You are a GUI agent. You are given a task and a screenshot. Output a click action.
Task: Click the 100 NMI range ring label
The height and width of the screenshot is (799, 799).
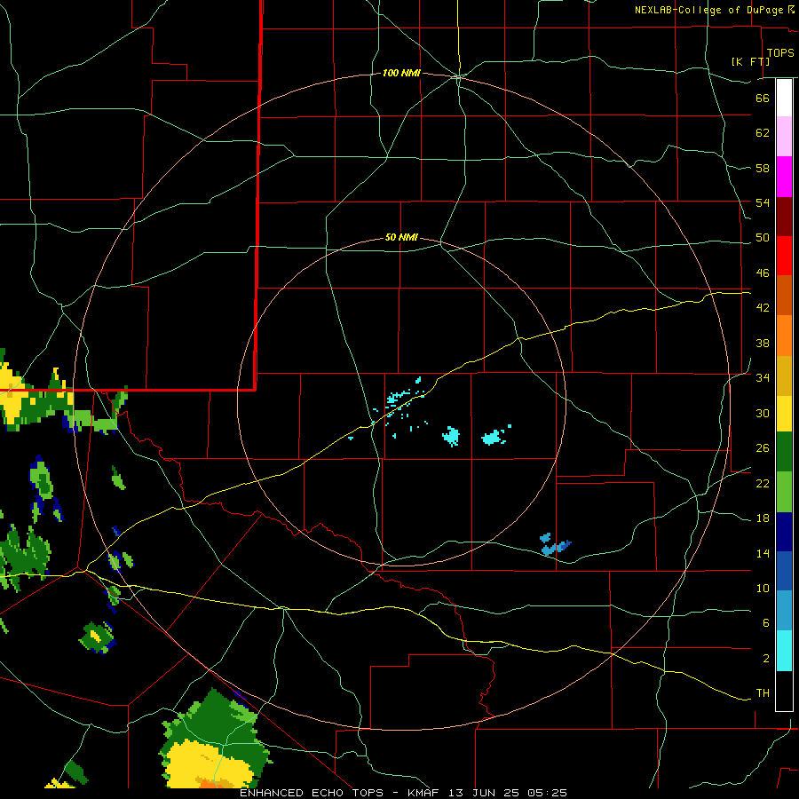[401, 74]
